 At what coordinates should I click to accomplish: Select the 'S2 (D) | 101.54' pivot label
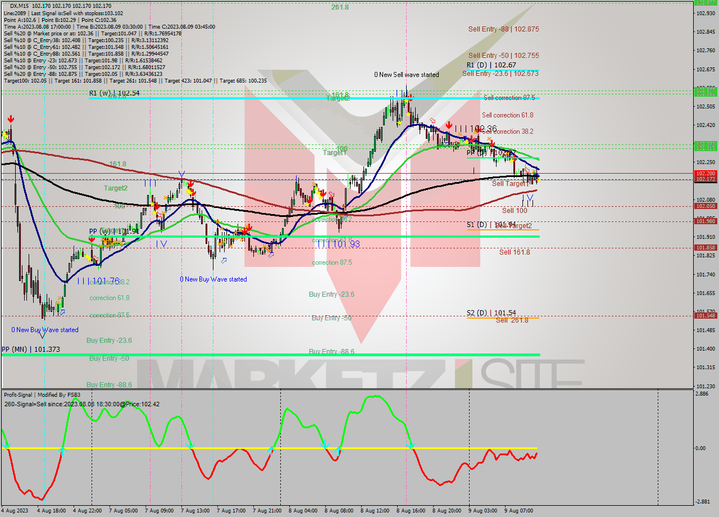point(491,313)
